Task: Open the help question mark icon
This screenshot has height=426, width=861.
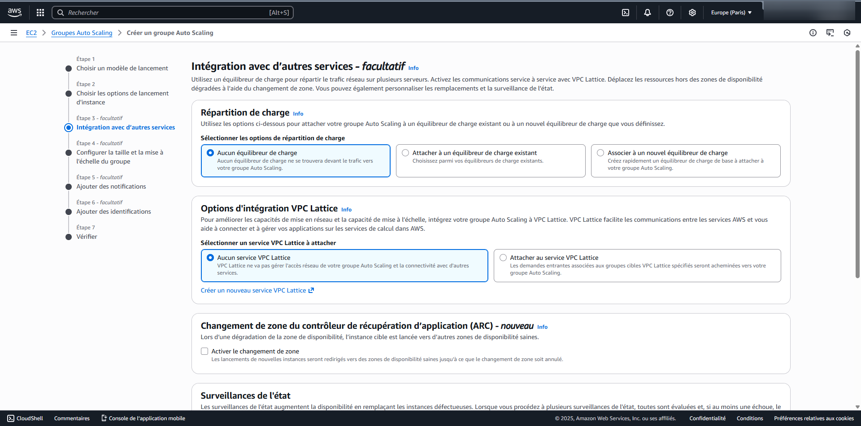Action: click(x=670, y=13)
